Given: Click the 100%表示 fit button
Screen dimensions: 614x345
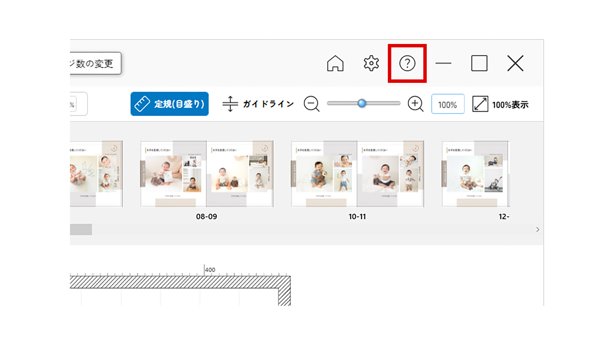Looking at the screenshot, I should point(500,104).
